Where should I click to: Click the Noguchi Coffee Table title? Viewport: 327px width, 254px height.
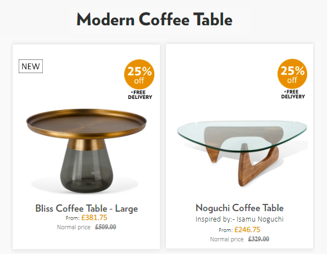[x=240, y=208]
